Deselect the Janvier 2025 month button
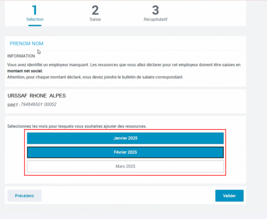The width and height of the screenshot is (267, 219). (125, 138)
